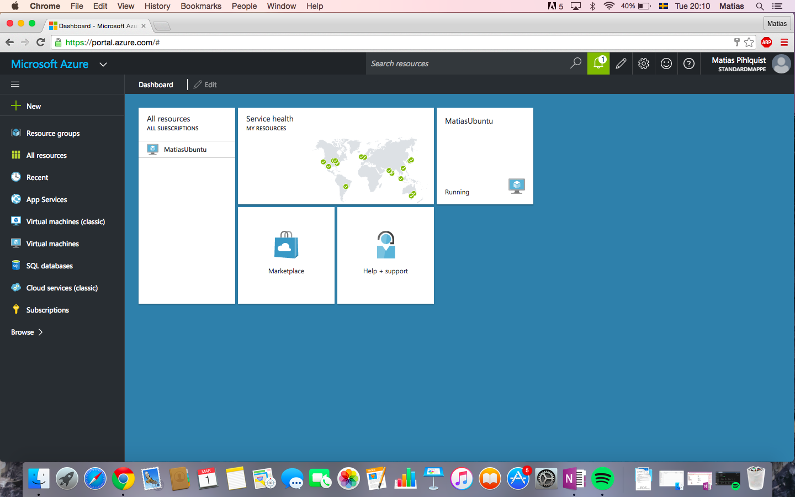Open a new browser tab
The width and height of the screenshot is (795, 497).
162,26
